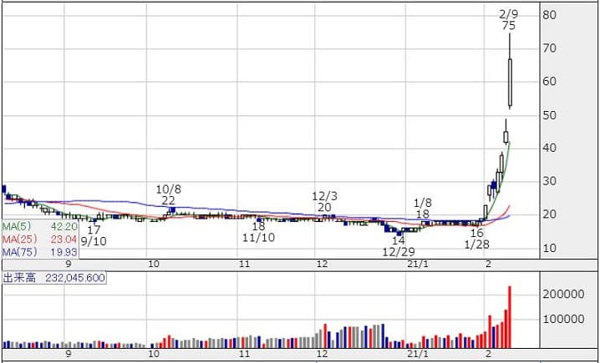Click the tall 2/9 candlestick body
Viewport: 600px width, 363px height.
tap(510, 83)
